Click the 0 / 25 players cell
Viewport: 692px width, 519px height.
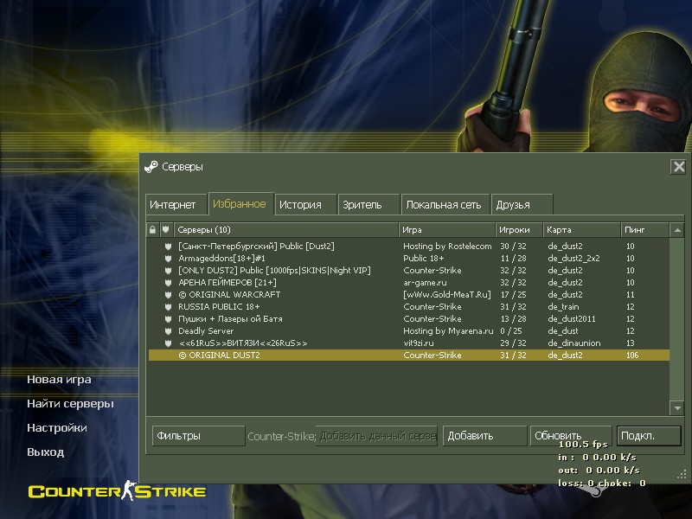(x=511, y=331)
